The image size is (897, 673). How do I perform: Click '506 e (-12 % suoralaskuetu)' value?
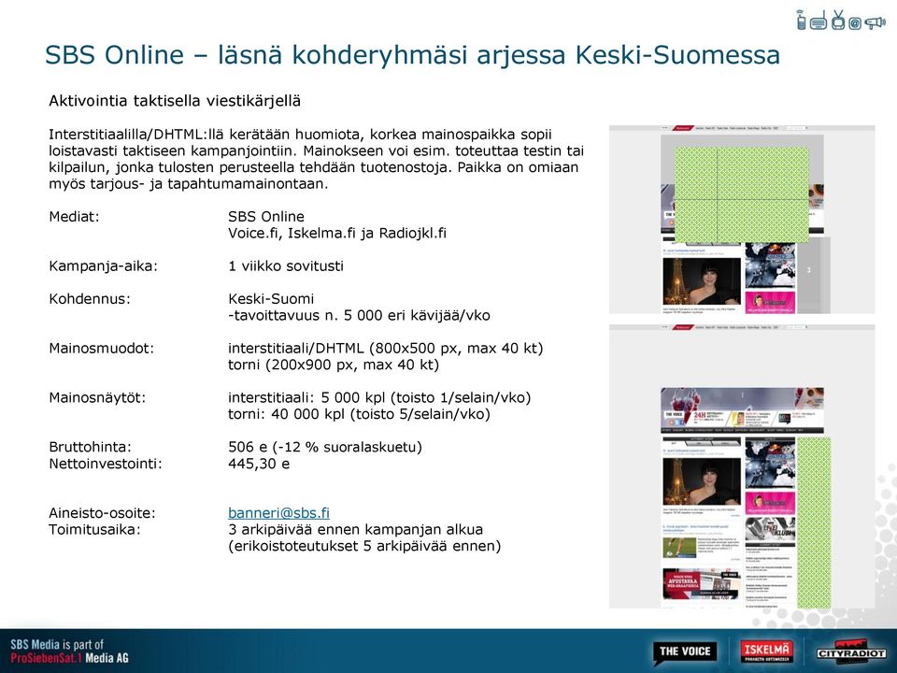point(325,447)
